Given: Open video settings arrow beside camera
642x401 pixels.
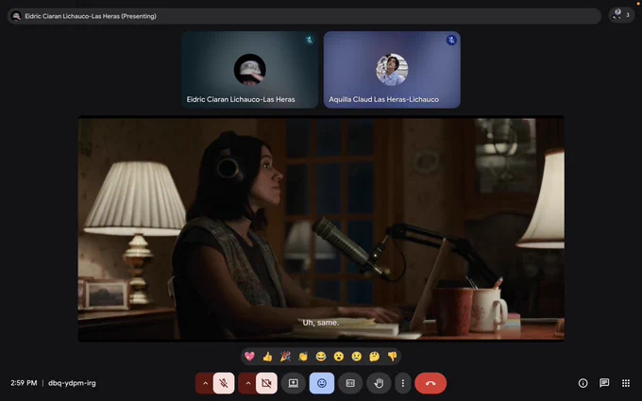Looking at the screenshot, I should click(x=247, y=383).
